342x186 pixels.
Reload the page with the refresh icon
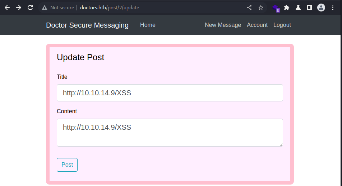point(30,8)
